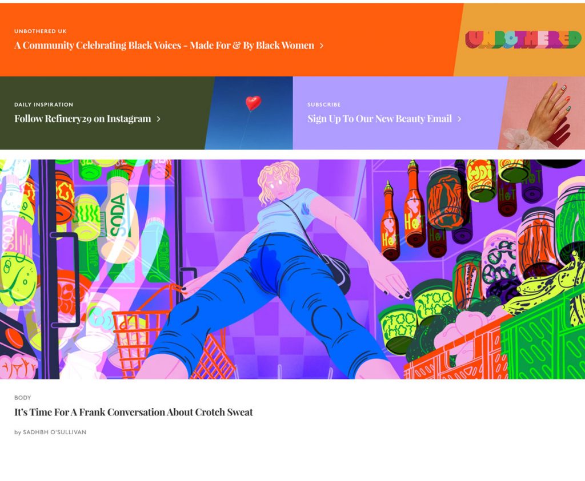
Task: Click the arrow next to Instagram link
Action: tap(159, 119)
